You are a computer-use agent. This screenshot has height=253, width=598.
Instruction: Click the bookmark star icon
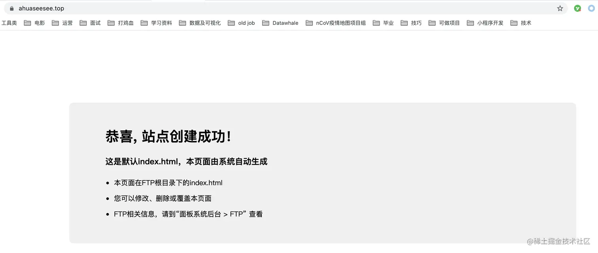pyautogui.click(x=560, y=8)
